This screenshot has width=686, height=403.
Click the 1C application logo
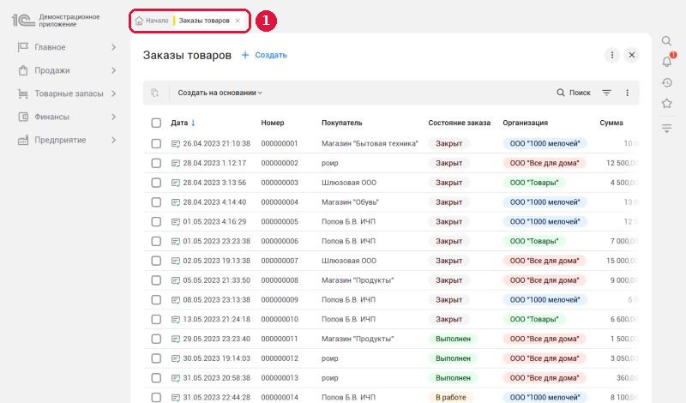[x=23, y=20]
